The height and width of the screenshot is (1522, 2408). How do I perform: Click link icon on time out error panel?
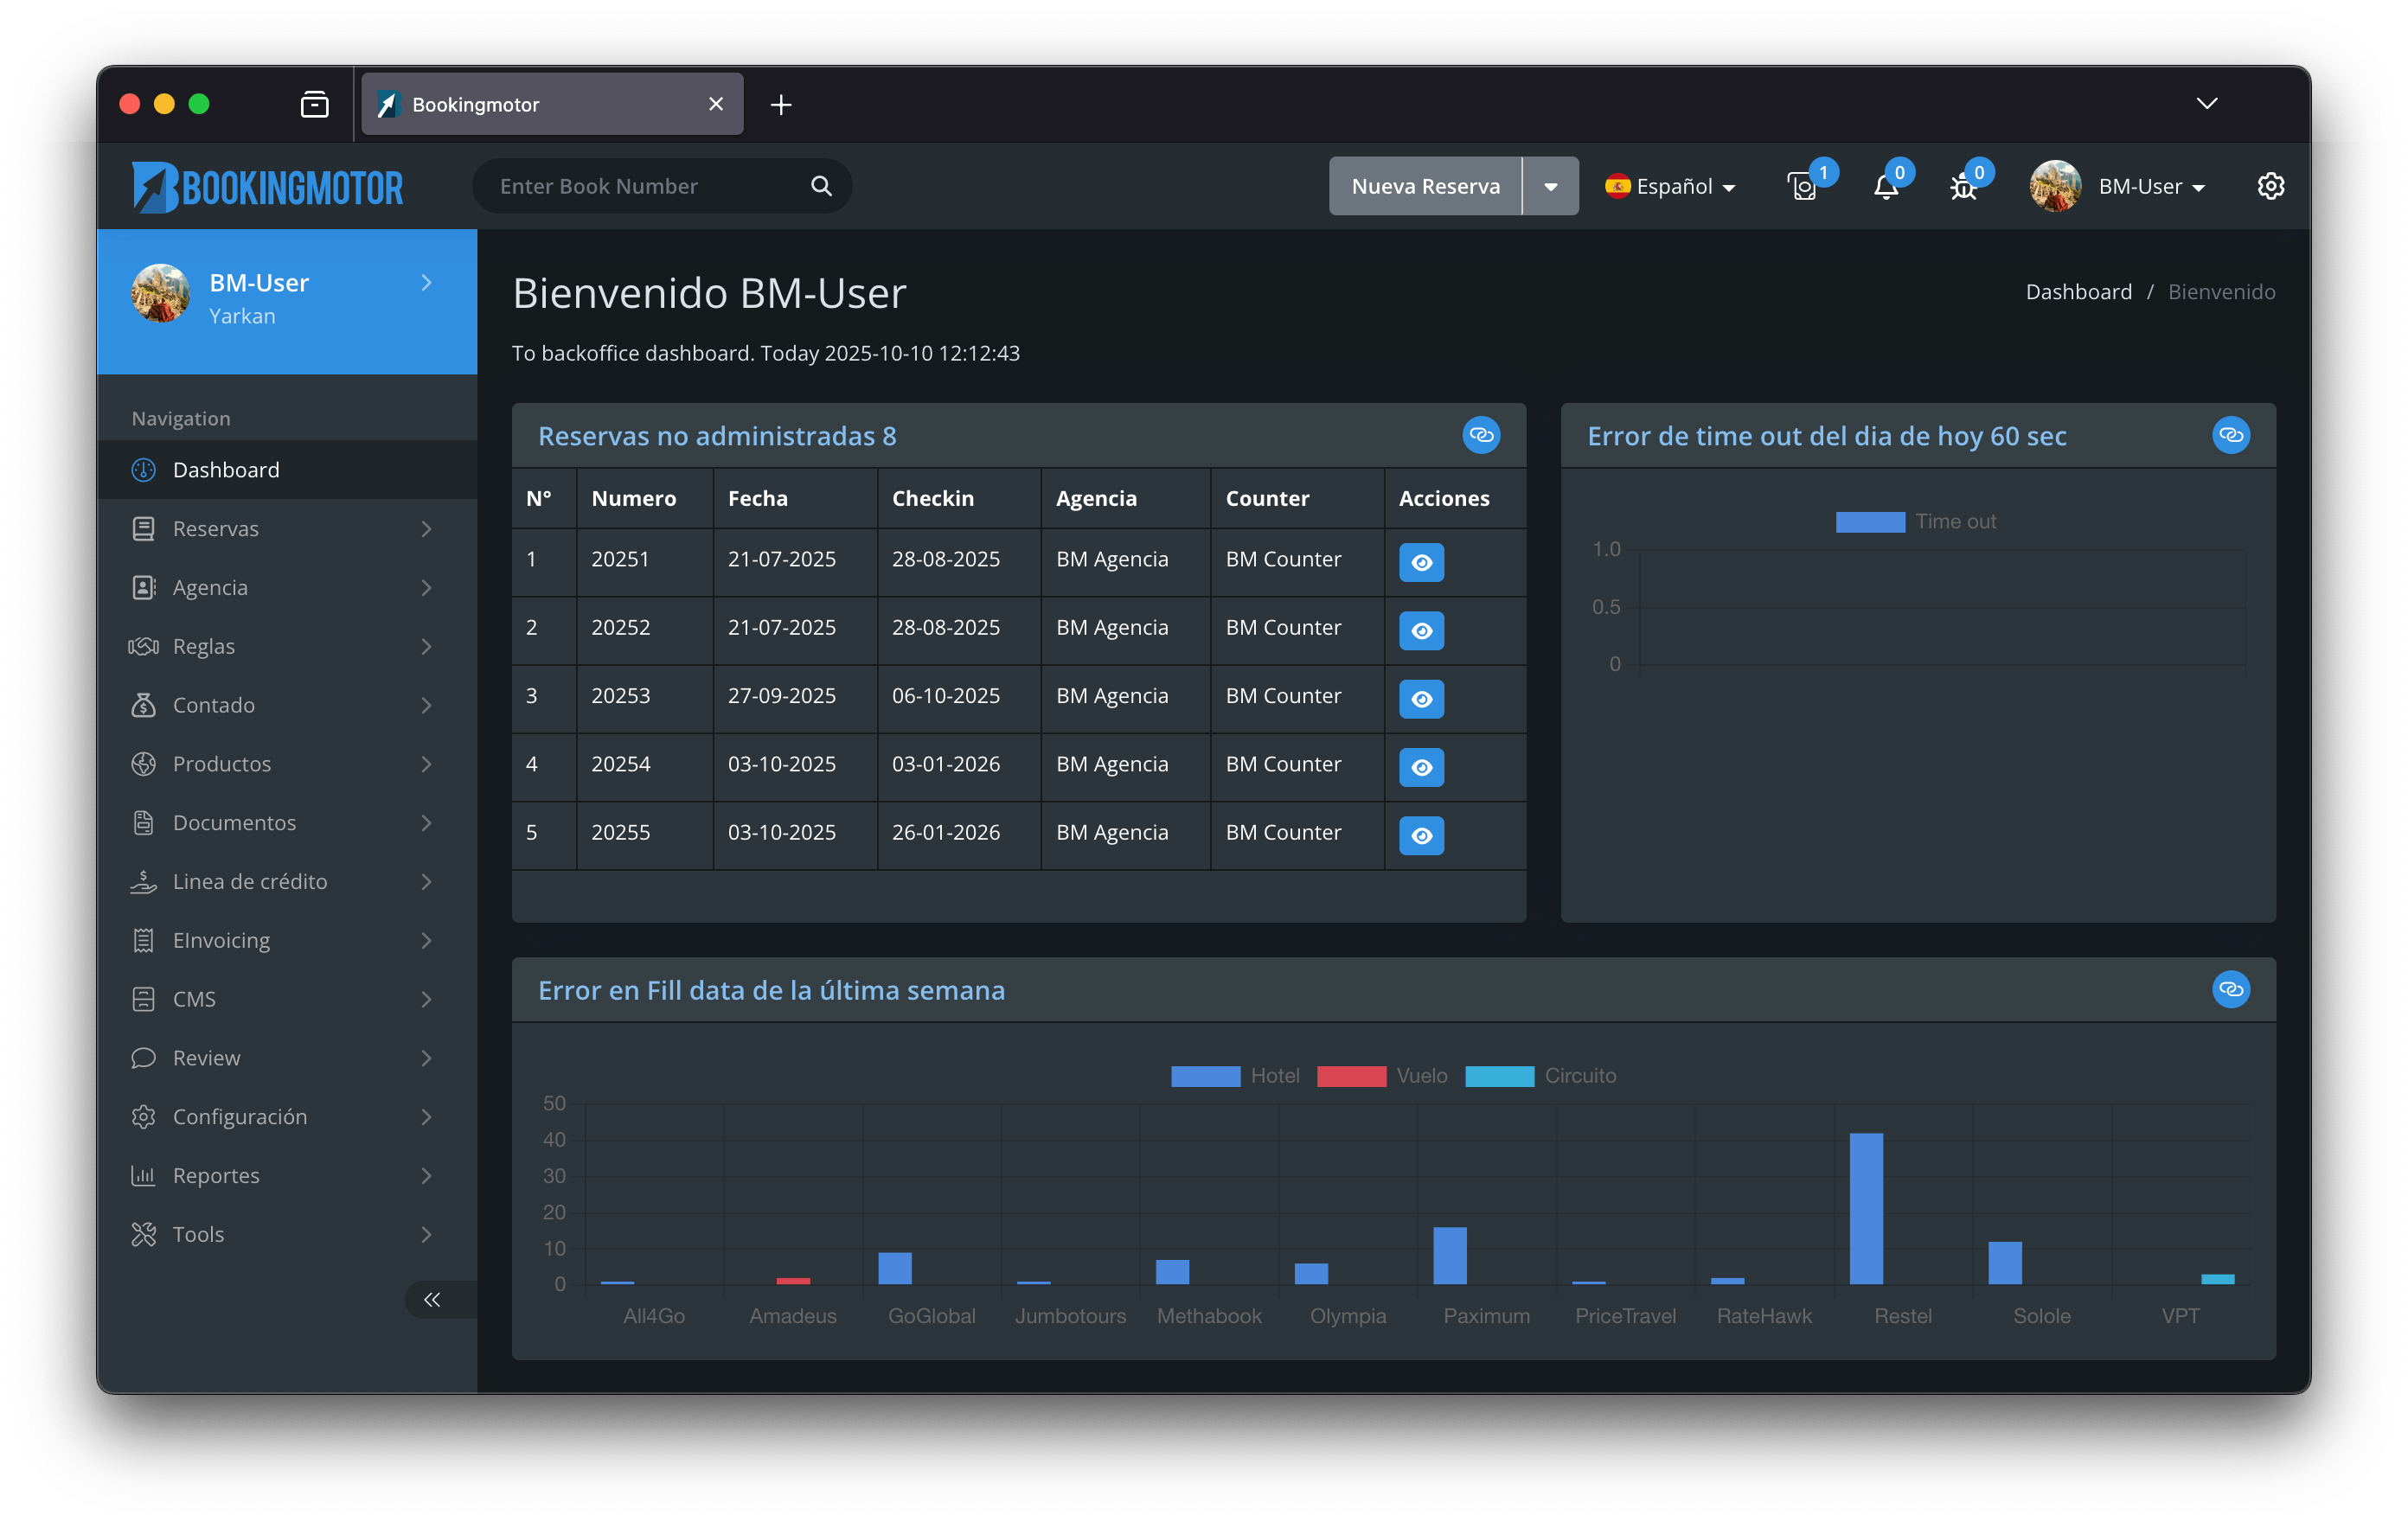pos(2230,435)
